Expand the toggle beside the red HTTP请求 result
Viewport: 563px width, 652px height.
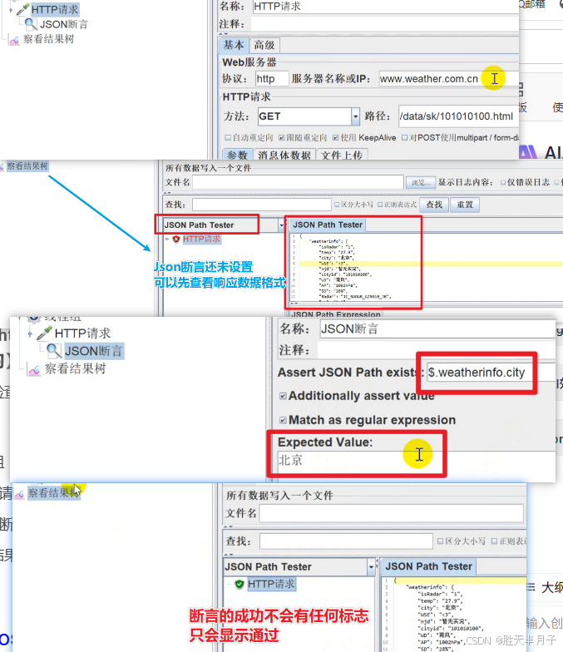tap(167, 240)
